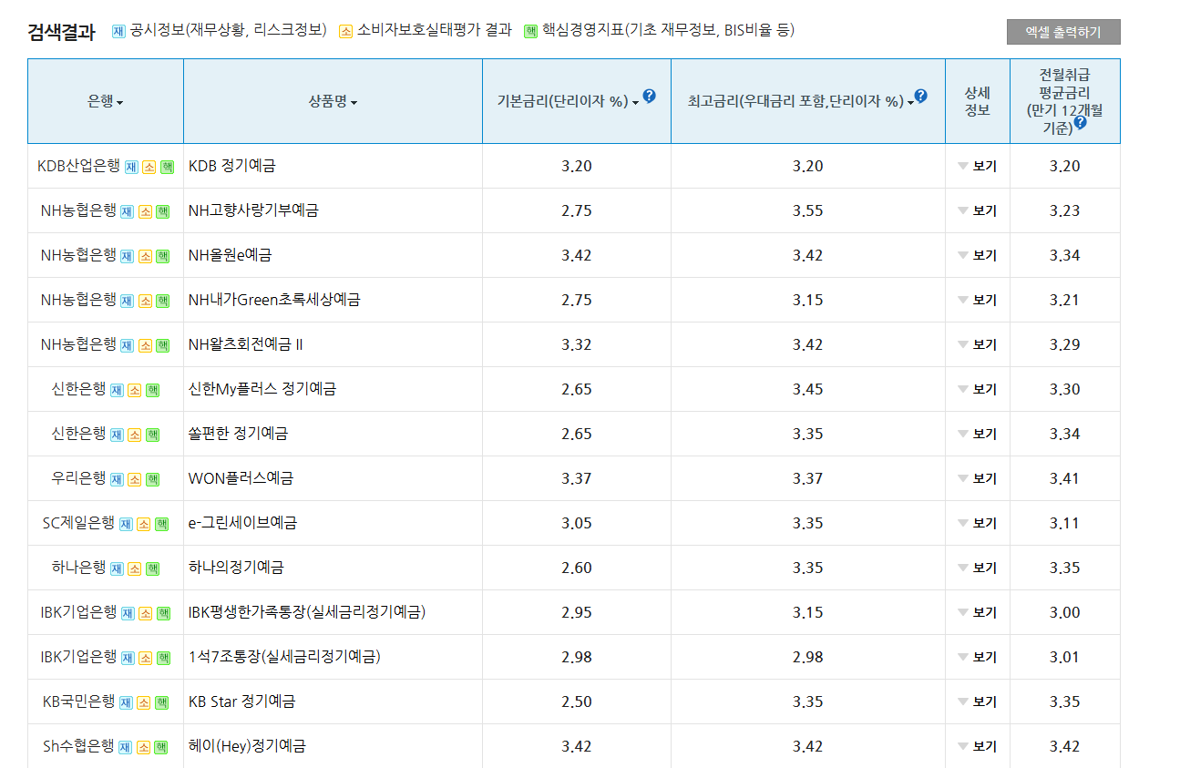
Task: Open 핵심경영지표 icon for KDB산업은행
Action: 167,167
